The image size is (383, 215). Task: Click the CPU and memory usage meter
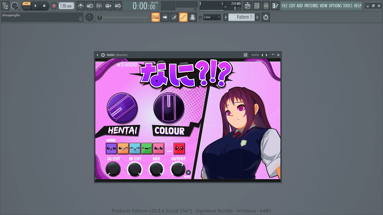coord(220,6)
